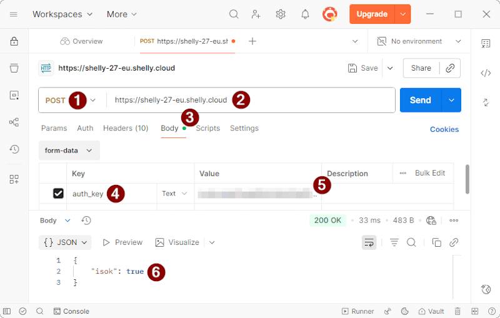Toggle line wrap in response viewer

[369, 242]
